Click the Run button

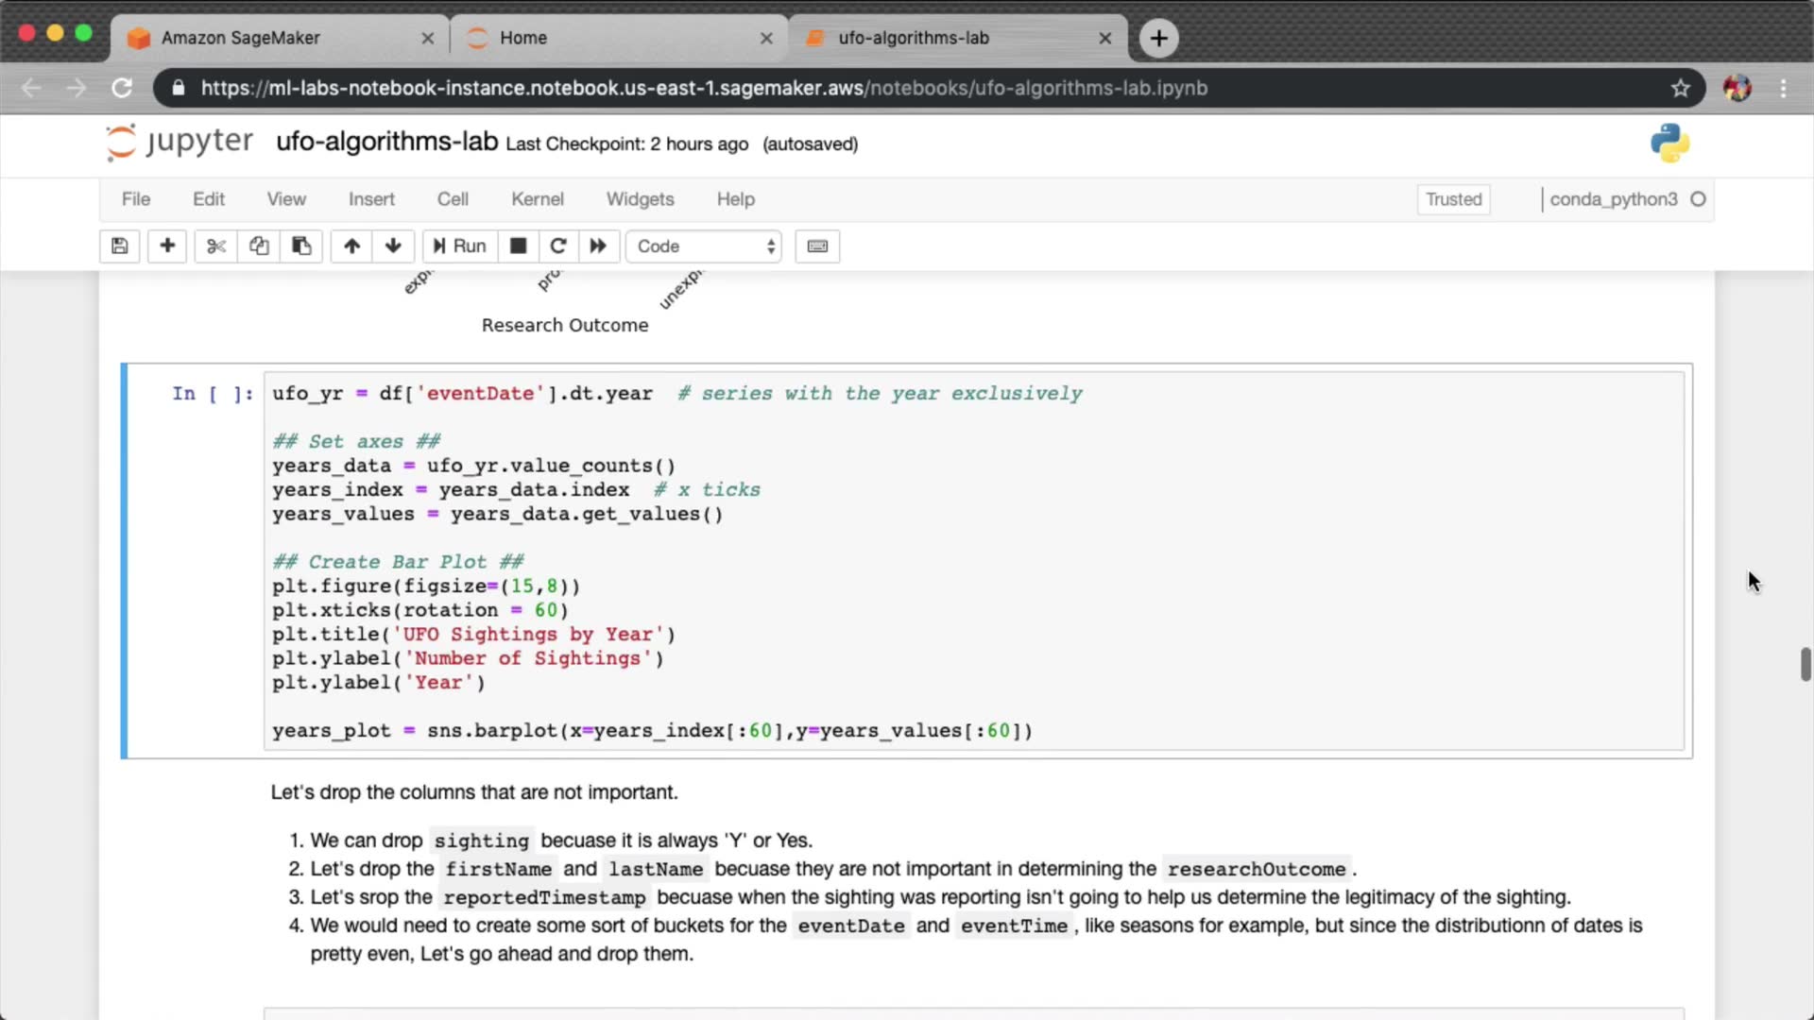click(460, 246)
